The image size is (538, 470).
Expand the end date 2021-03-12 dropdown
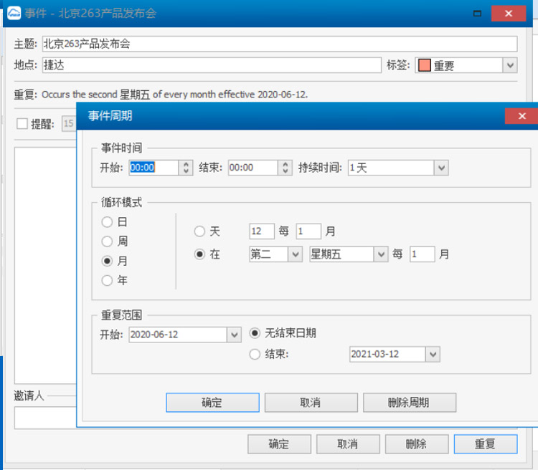[x=432, y=354]
